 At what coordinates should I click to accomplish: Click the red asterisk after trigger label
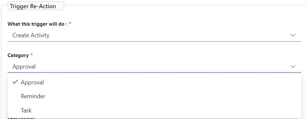tap(70, 23)
